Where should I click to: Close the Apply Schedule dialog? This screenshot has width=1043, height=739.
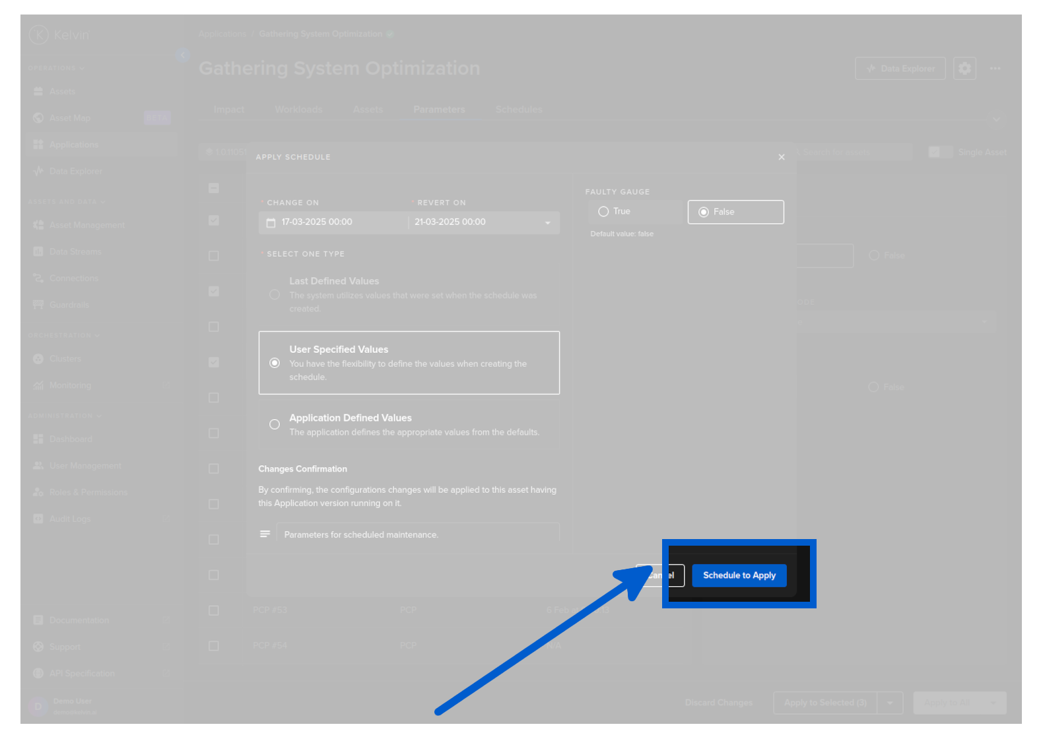[782, 157]
